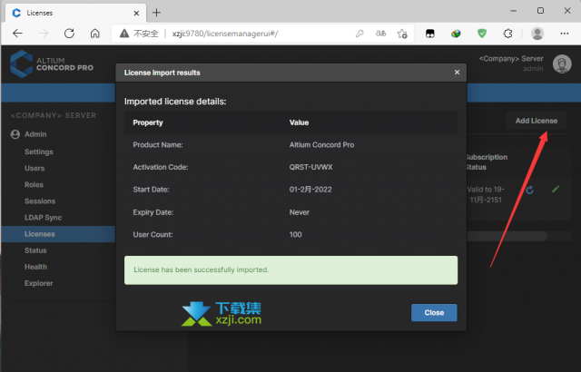This screenshot has height=372, width=581.
Task: Click the Subscription Status column header
Action: tap(487, 162)
